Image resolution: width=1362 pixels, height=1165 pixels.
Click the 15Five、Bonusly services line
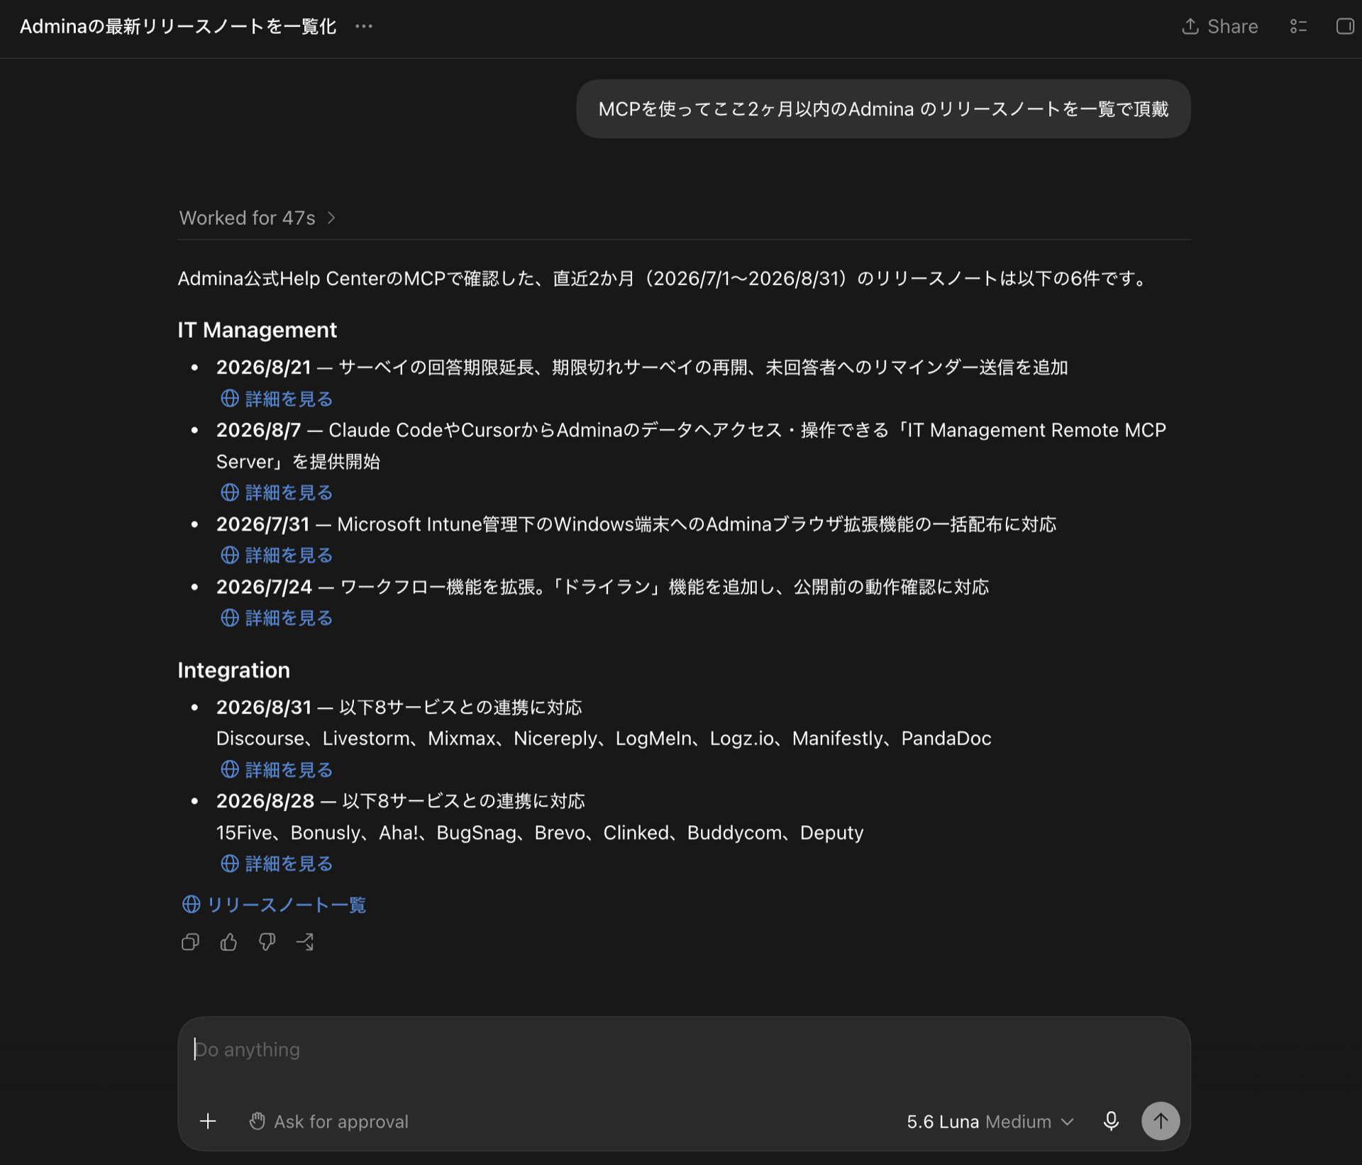pyautogui.click(x=540, y=832)
